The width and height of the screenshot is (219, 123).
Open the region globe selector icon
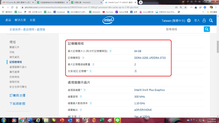[x=189, y=21]
